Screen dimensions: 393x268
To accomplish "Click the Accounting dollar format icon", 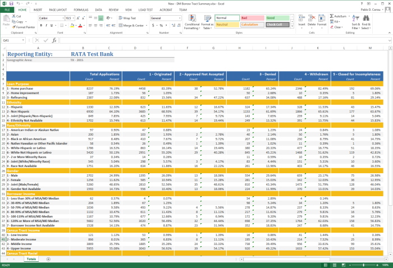I will 153,26.
